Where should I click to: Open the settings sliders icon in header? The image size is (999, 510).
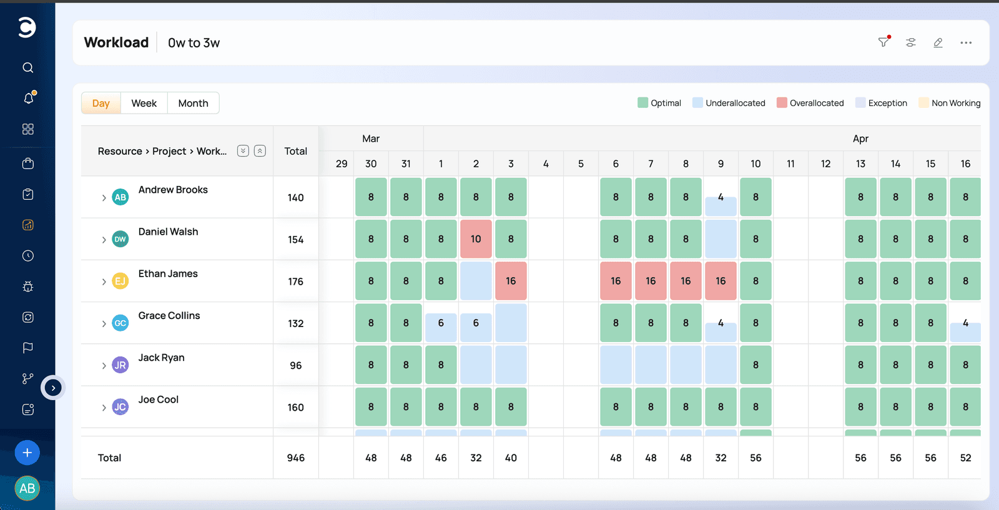[x=911, y=42]
